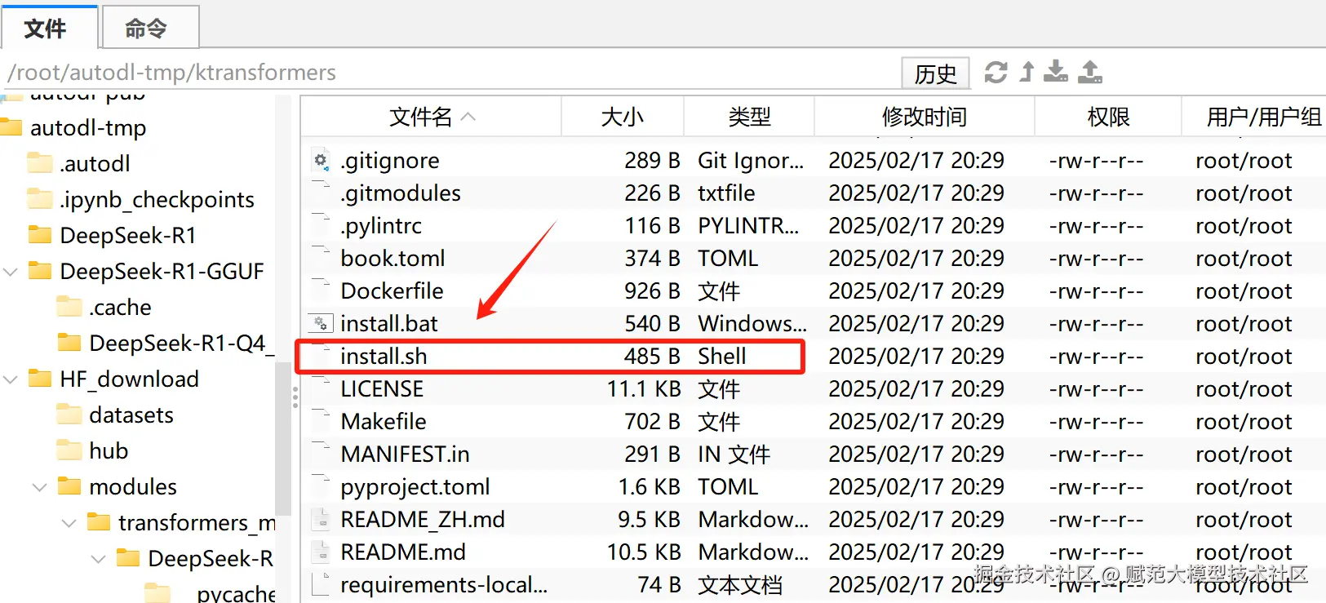Click the .autodl folder icon
The width and height of the screenshot is (1326, 603).
40,163
